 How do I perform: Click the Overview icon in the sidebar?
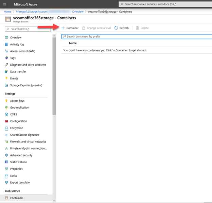coord(6,37)
